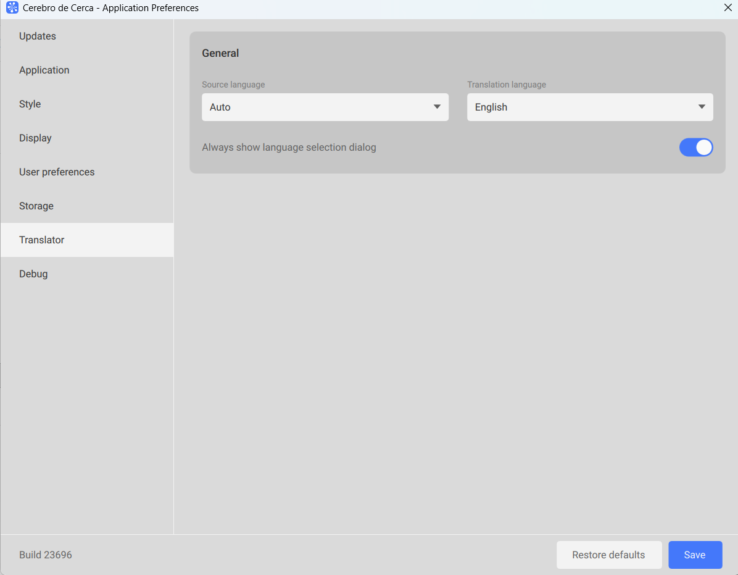The height and width of the screenshot is (575, 738).
Task: Click the 'Source language' field label
Action: point(233,85)
